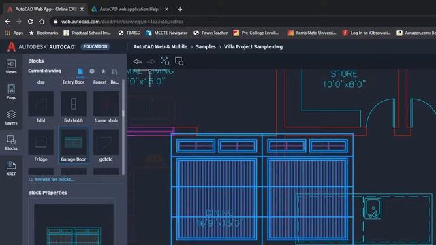Viewport: 436px width, 245px height.
Task: Open a new browser tab
Action: [x=180, y=9]
